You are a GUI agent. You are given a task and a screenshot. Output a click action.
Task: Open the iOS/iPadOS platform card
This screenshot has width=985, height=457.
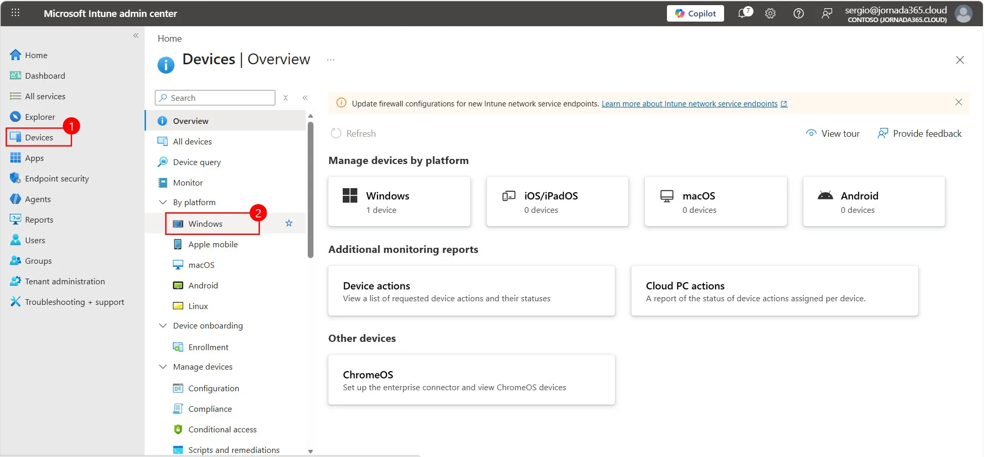tap(557, 202)
